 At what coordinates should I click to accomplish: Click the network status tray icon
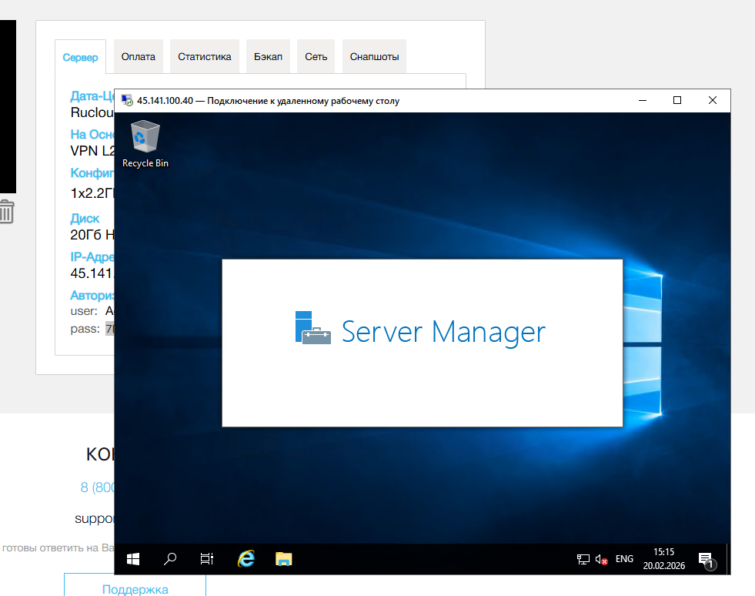(x=583, y=559)
